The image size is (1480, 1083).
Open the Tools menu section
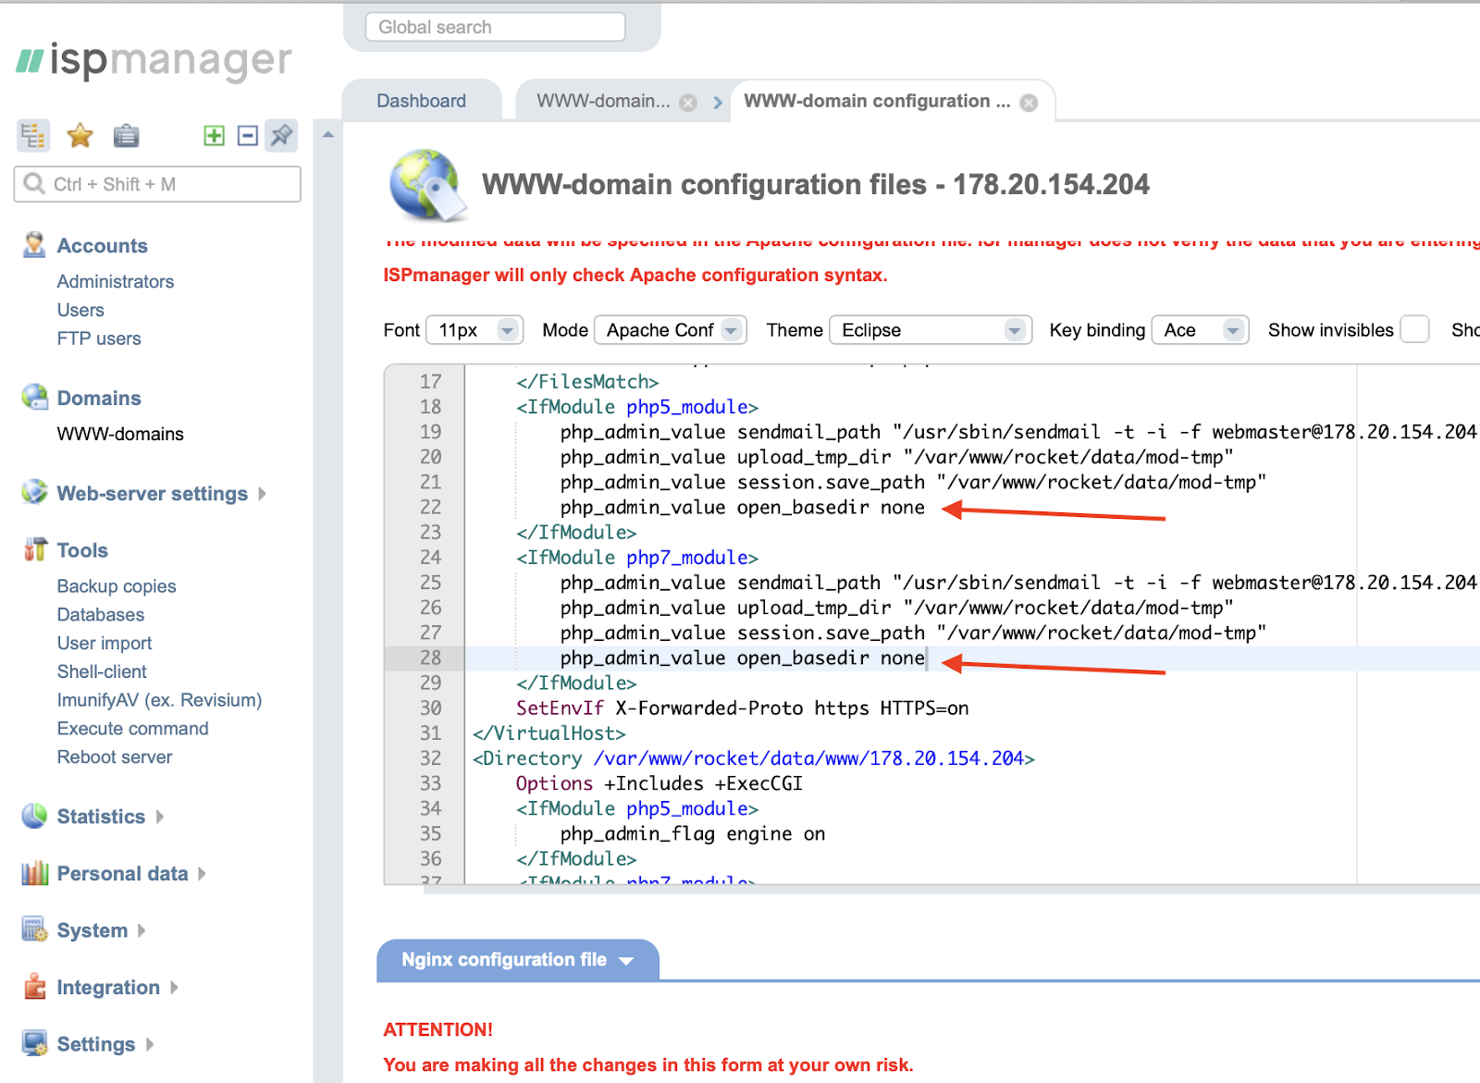point(82,550)
